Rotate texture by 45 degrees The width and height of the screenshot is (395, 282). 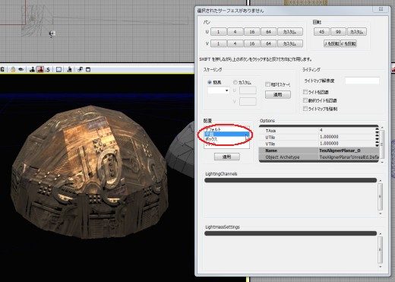pyautogui.click(x=321, y=32)
